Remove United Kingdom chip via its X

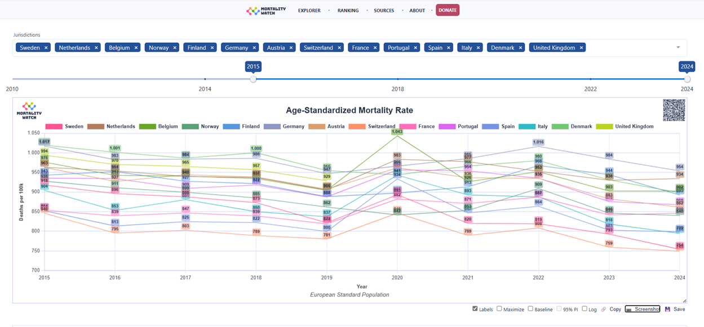tap(581, 48)
